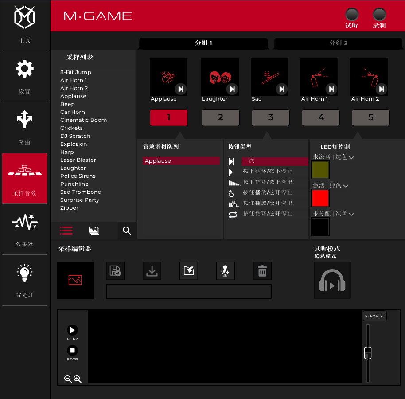Click the save sample icon

[115, 271]
